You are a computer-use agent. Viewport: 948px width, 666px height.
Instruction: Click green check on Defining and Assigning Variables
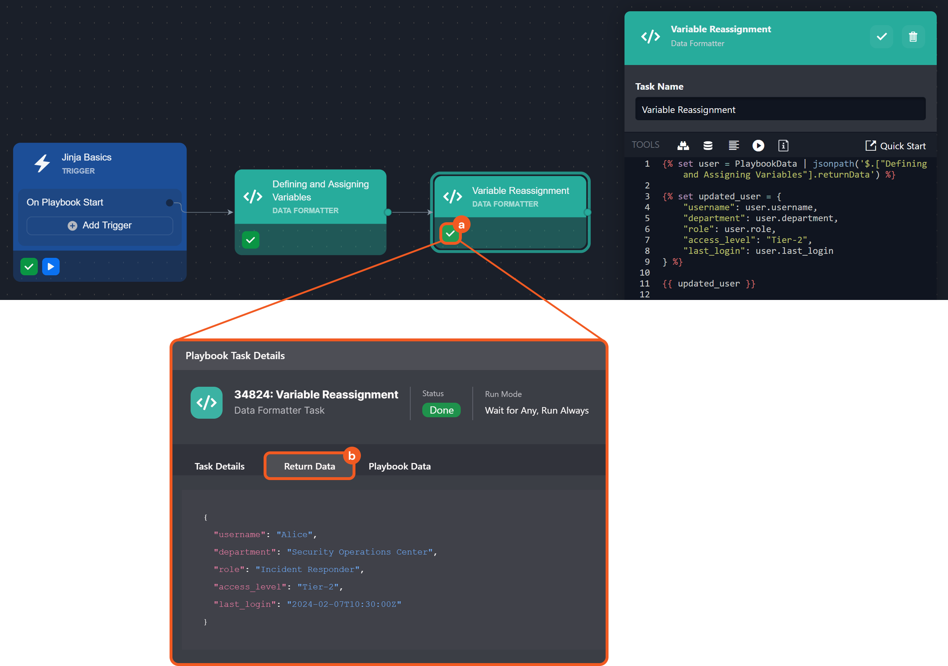251,240
